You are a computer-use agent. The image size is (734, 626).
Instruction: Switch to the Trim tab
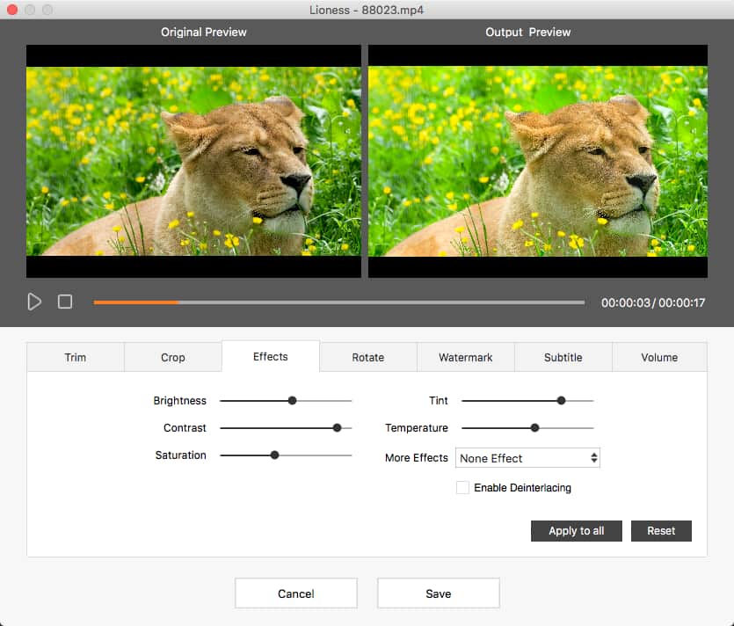coord(76,357)
